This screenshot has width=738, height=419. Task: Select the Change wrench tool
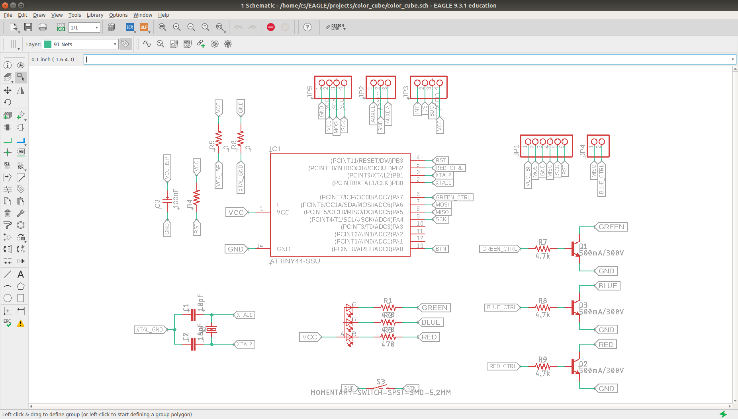21,213
